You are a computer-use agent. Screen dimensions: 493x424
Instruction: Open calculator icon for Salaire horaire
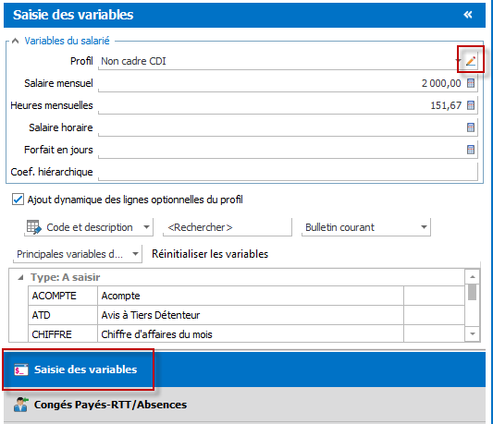click(471, 127)
